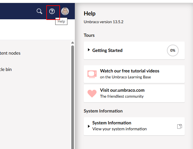
Task: Expand the Getting Started tour arrow
Action: click(x=89, y=50)
